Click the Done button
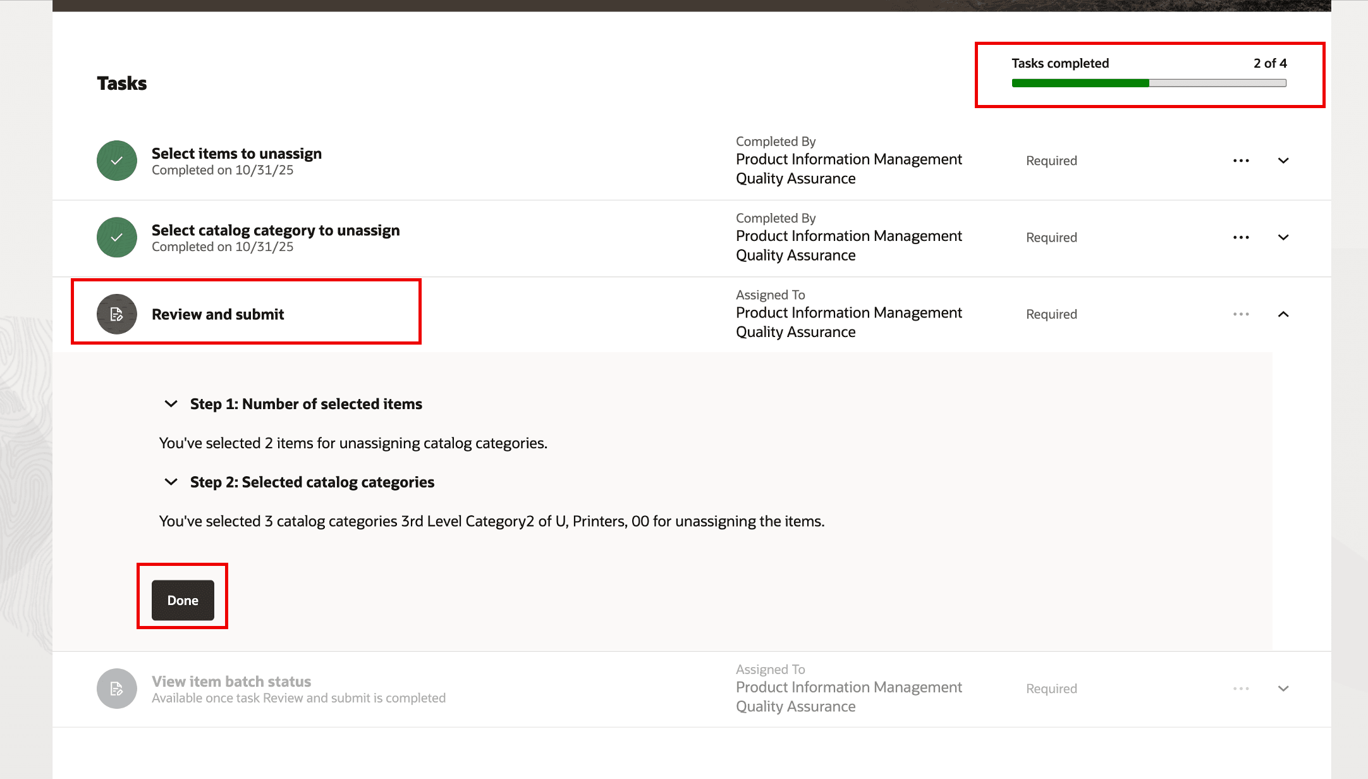 (x=181, y=599)
